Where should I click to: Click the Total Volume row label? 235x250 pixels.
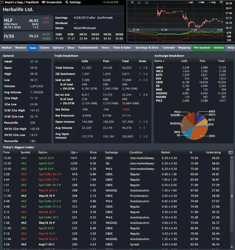click(x=65, y=68)
